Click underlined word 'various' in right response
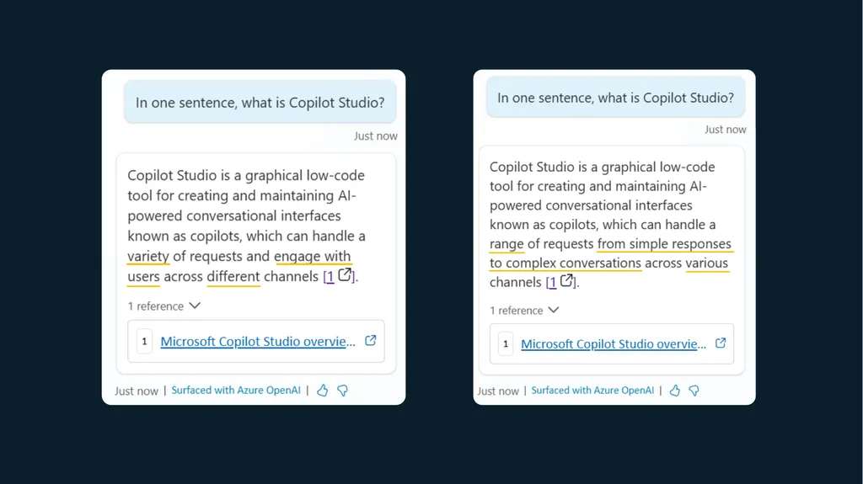The height and width of the screenshot is (484, 863). [x=707, y=263]
